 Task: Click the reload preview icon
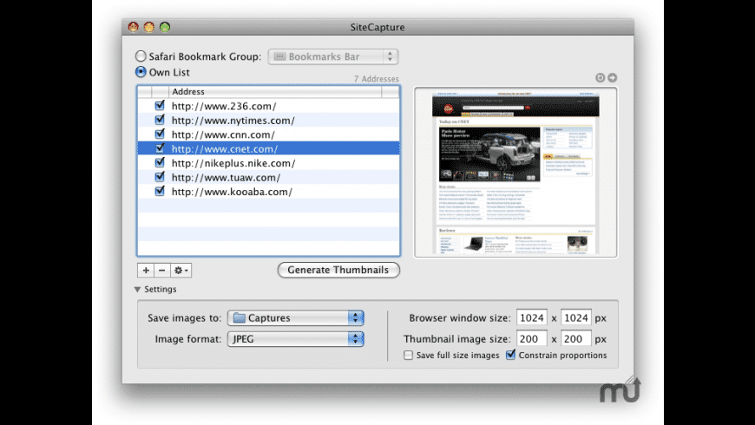coord(600,78)
